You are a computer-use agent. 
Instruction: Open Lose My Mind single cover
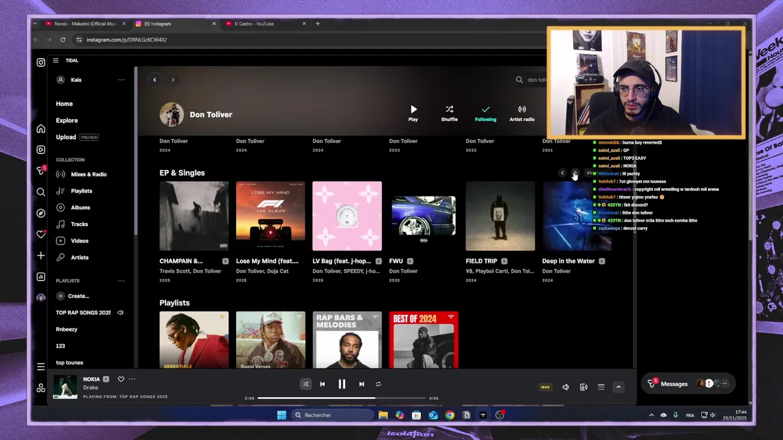[270, 216]
